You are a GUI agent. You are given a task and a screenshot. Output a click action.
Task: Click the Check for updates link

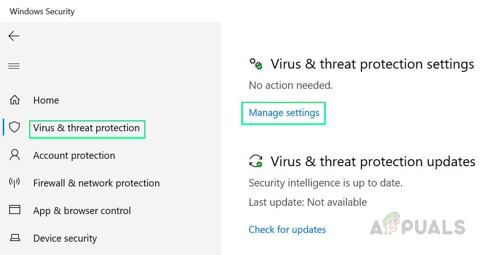(287, 230)
